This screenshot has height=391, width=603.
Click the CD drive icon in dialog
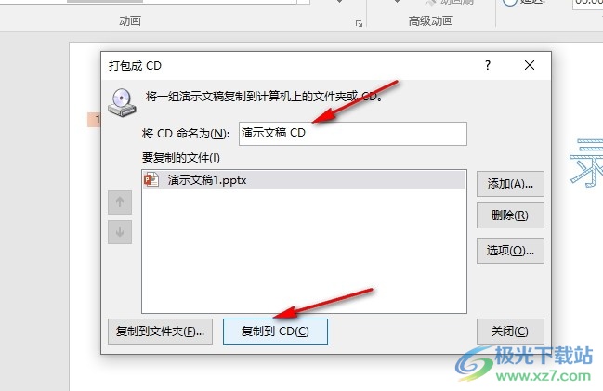click(122, 102)
